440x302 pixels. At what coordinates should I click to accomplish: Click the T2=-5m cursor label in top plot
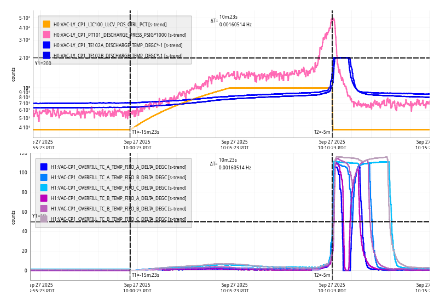coord(322,132)
